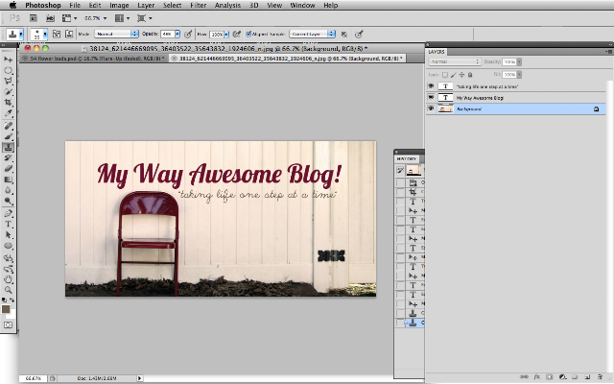The image size is (614, 384).
Task: Open the Filter menu
Action: click(x=199, y=5)
